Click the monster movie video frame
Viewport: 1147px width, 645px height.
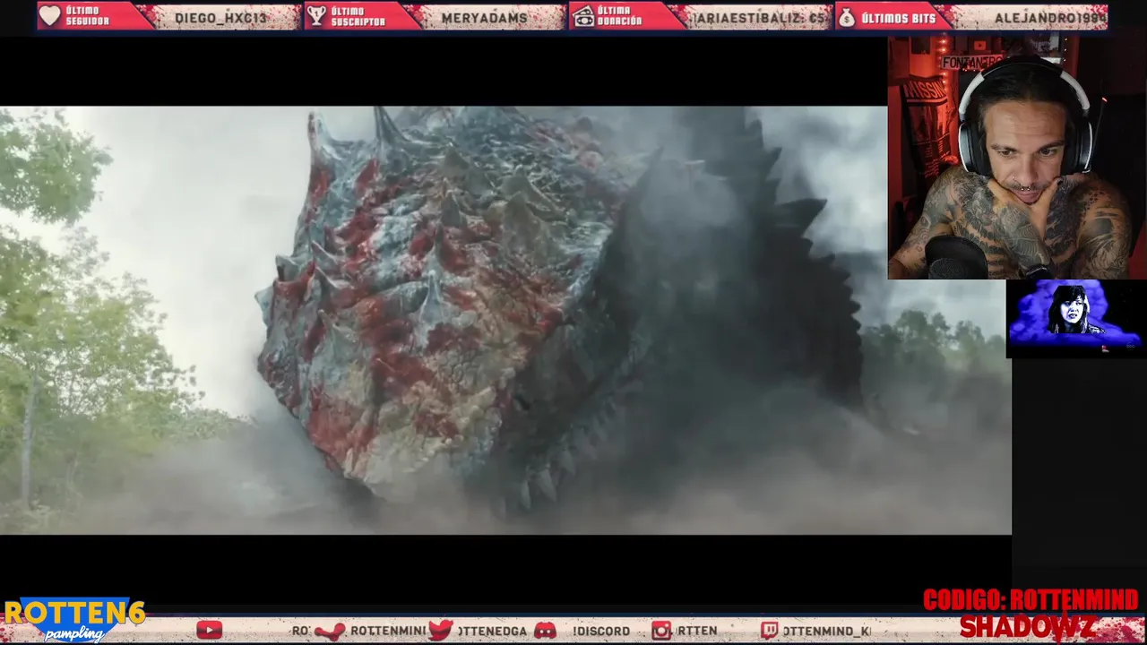point(505,321)
